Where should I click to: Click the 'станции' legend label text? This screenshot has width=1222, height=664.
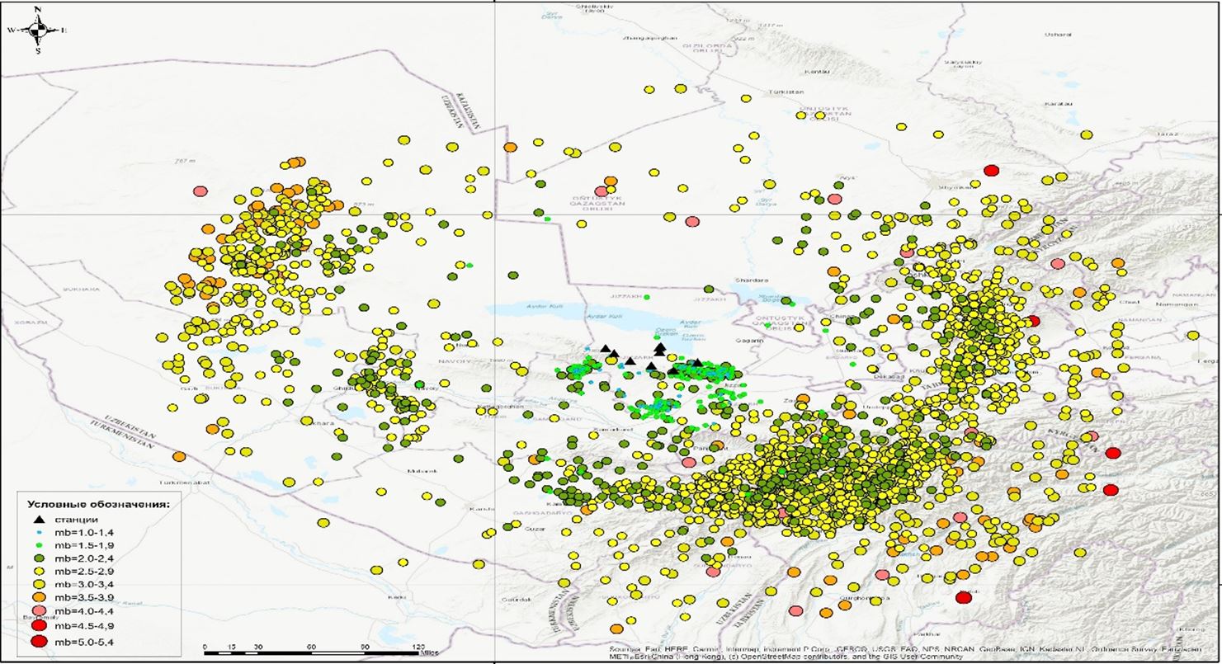[x=76, y=519]
